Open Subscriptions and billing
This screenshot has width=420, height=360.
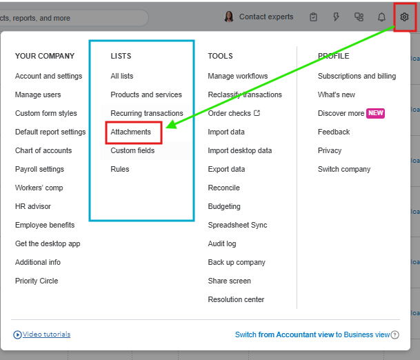tap(357, 76)
